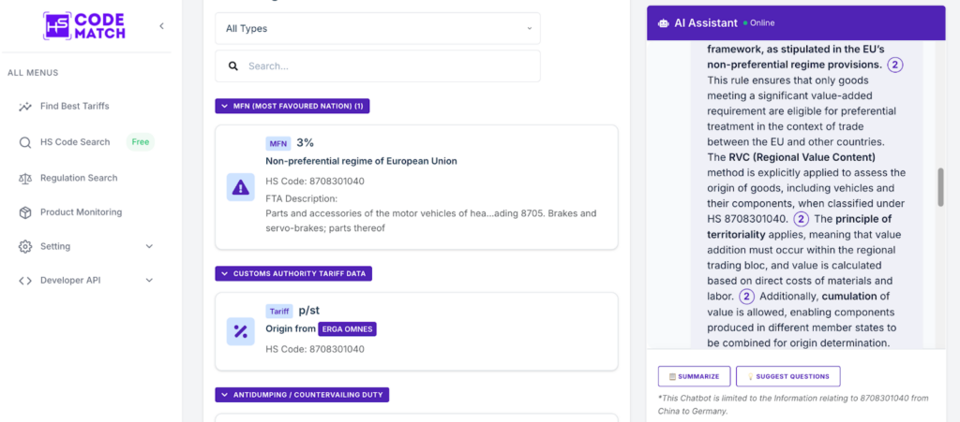Screen dimensions: 960x422
Task: Open the Find Best Tariffs menu item
Action: [74, 107]
